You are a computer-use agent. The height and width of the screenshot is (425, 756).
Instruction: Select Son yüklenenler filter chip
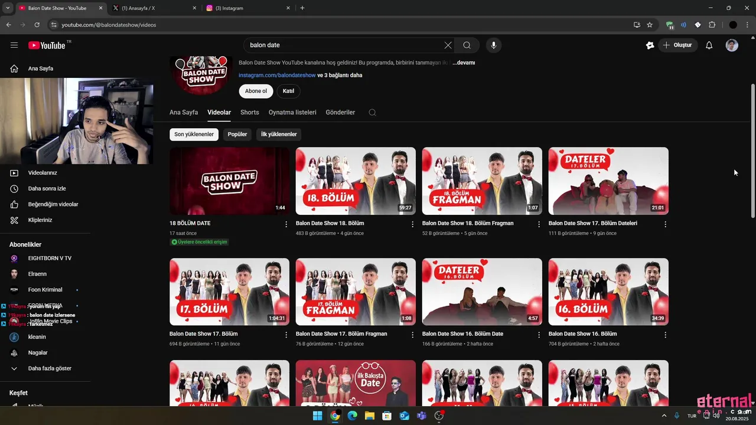pyautogui.click(x=194, y=134)
